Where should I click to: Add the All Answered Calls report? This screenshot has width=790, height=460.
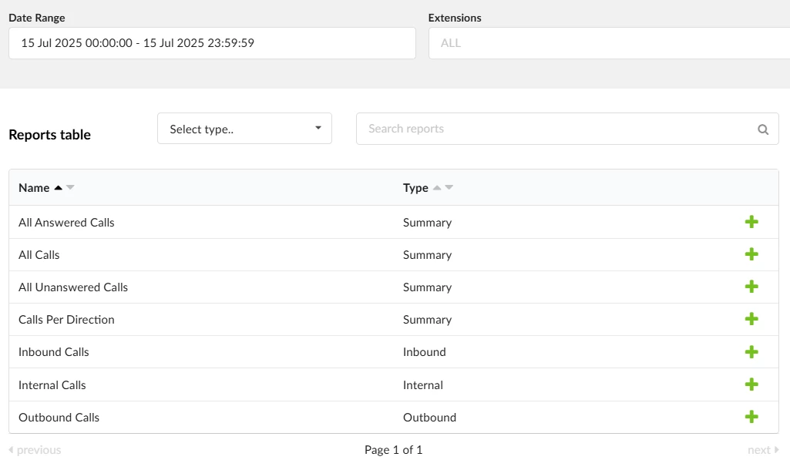751,222
